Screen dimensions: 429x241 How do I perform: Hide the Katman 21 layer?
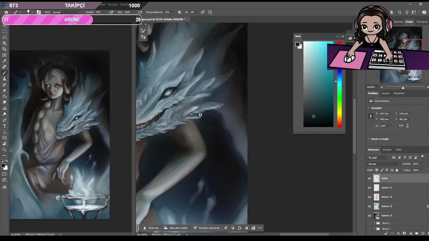(x=370, y=188)
